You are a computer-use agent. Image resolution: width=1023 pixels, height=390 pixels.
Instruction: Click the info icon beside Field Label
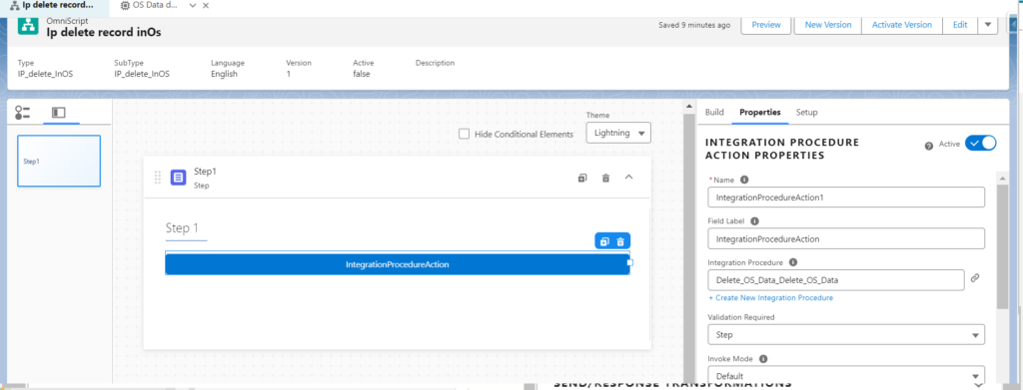pyautogui.click(x=755, y=220)
